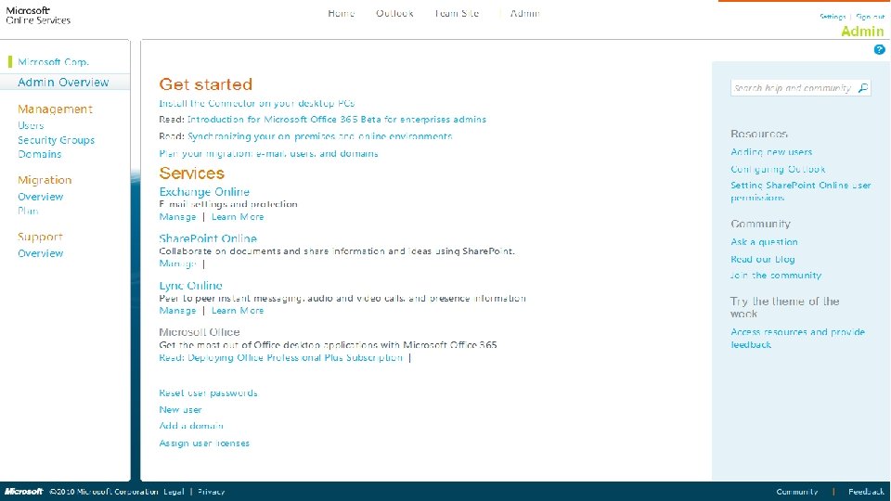Open Plan your migration link
891x501 pixels.
[268, 153]
